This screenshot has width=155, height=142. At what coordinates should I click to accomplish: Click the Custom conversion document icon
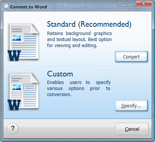23,92
